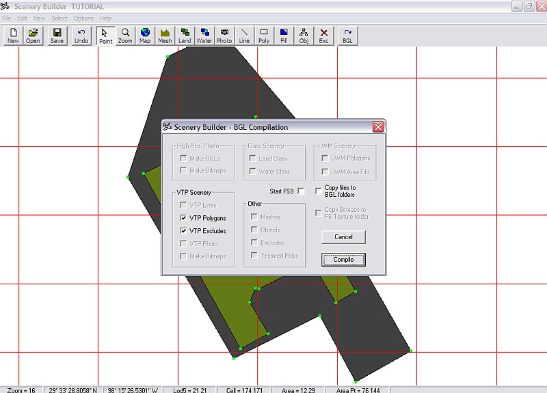This screenshot has width=547, height=393.
Task: Enable the Start FS9 checkbox
Action: point(301,191)
